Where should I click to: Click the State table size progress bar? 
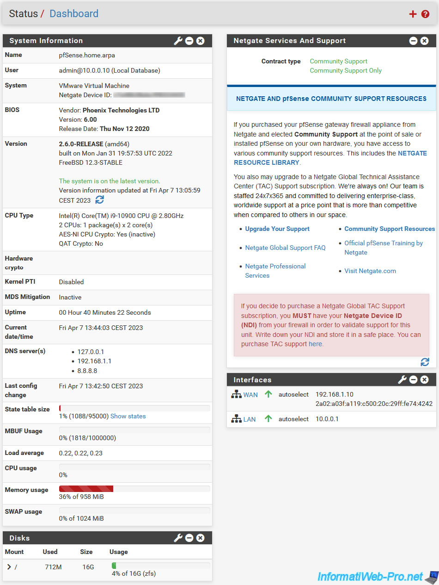click(x=134, y=408)
